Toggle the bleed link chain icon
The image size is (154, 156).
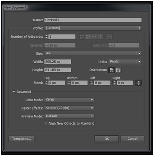pyautogui.click(x=139, y=83)
